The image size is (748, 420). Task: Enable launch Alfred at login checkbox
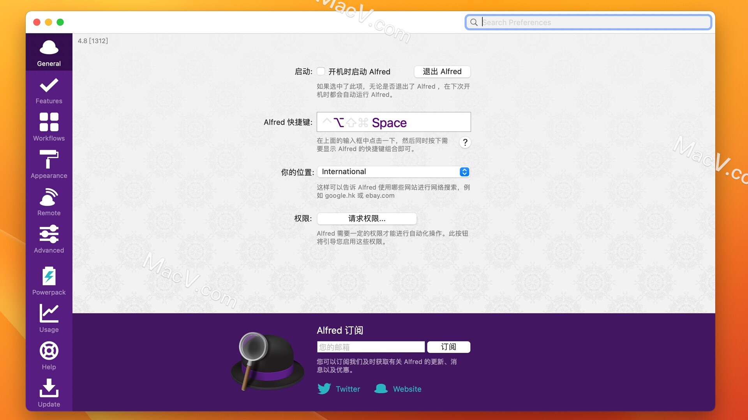click(x=321, y=72)
